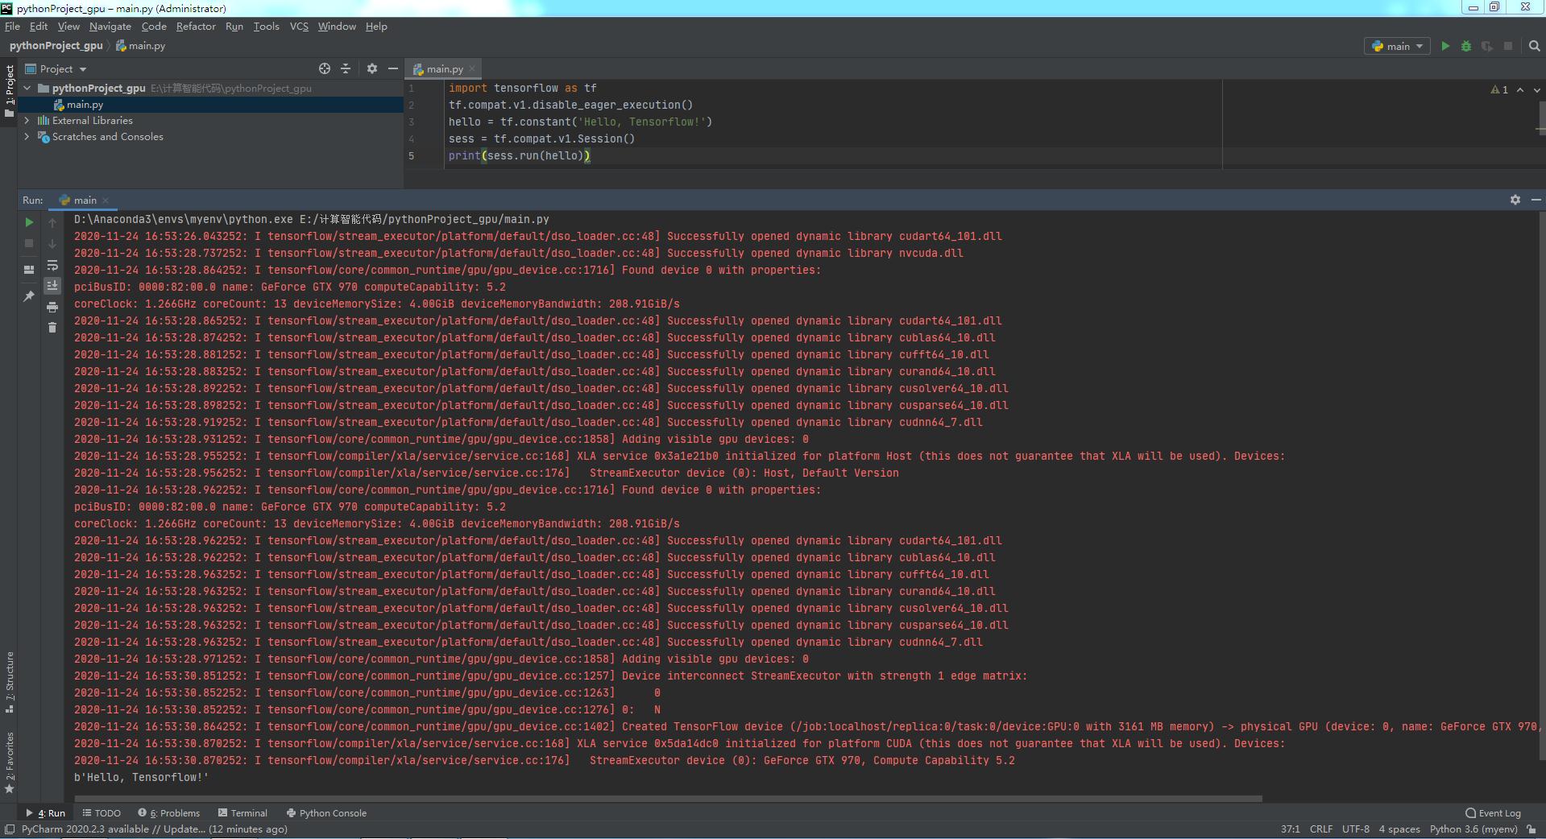1546x839 pixels.
Task: Print the console output
Action: (52, 307)
